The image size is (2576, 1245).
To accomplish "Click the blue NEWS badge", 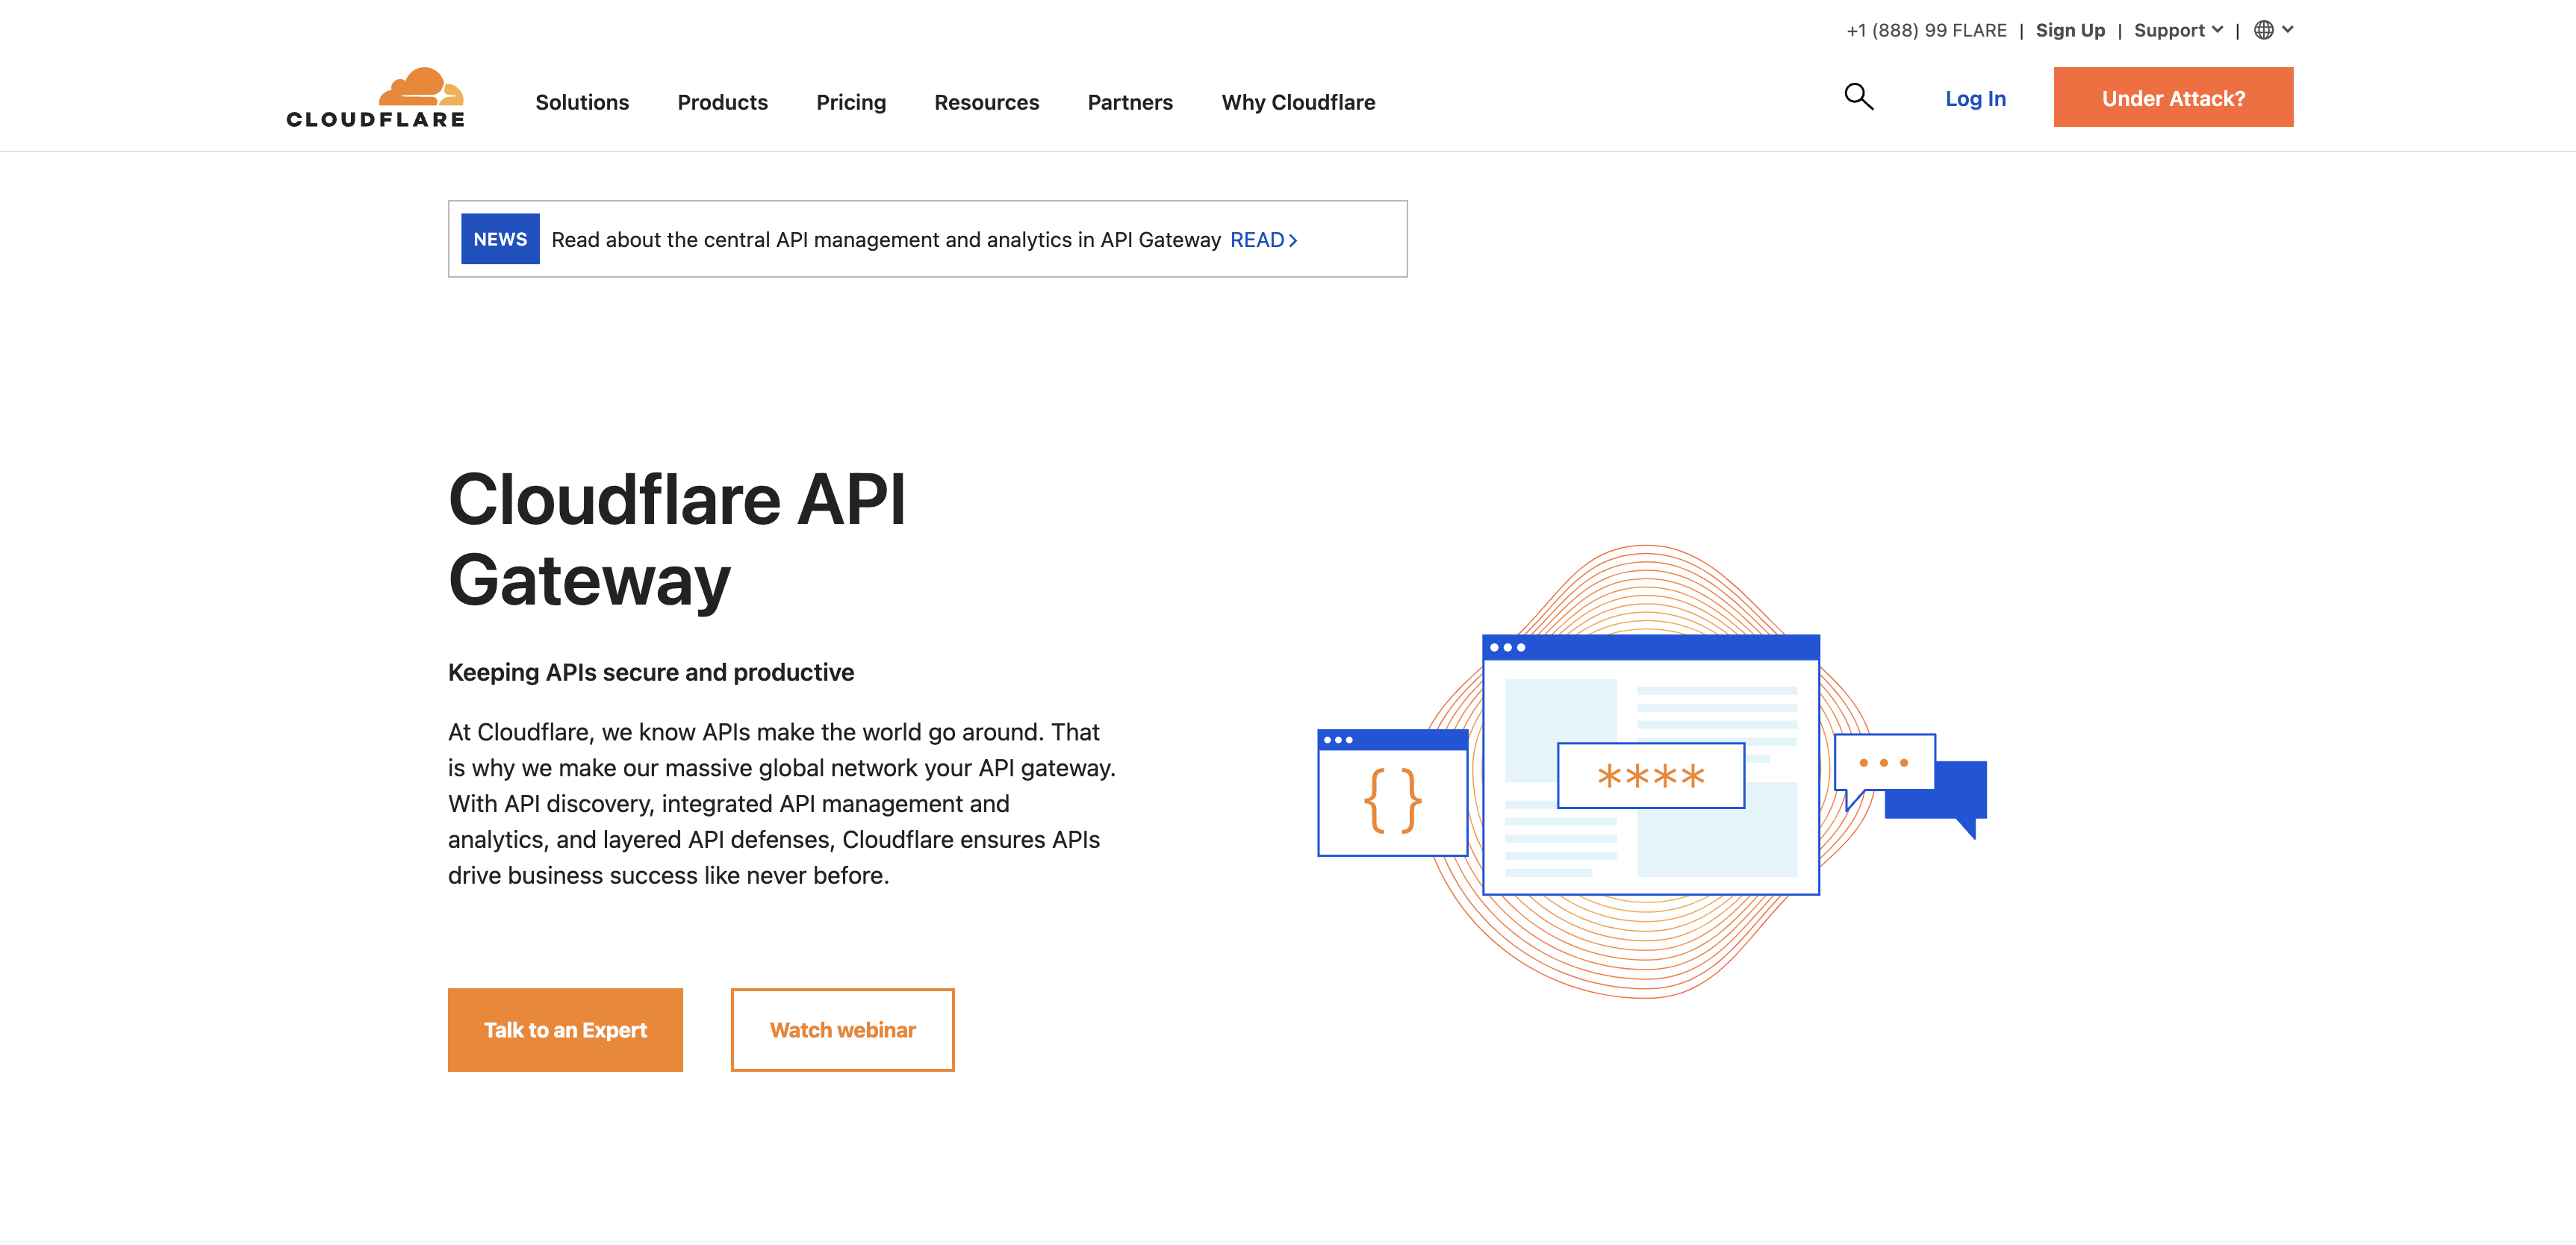I will tap(500, 239).
